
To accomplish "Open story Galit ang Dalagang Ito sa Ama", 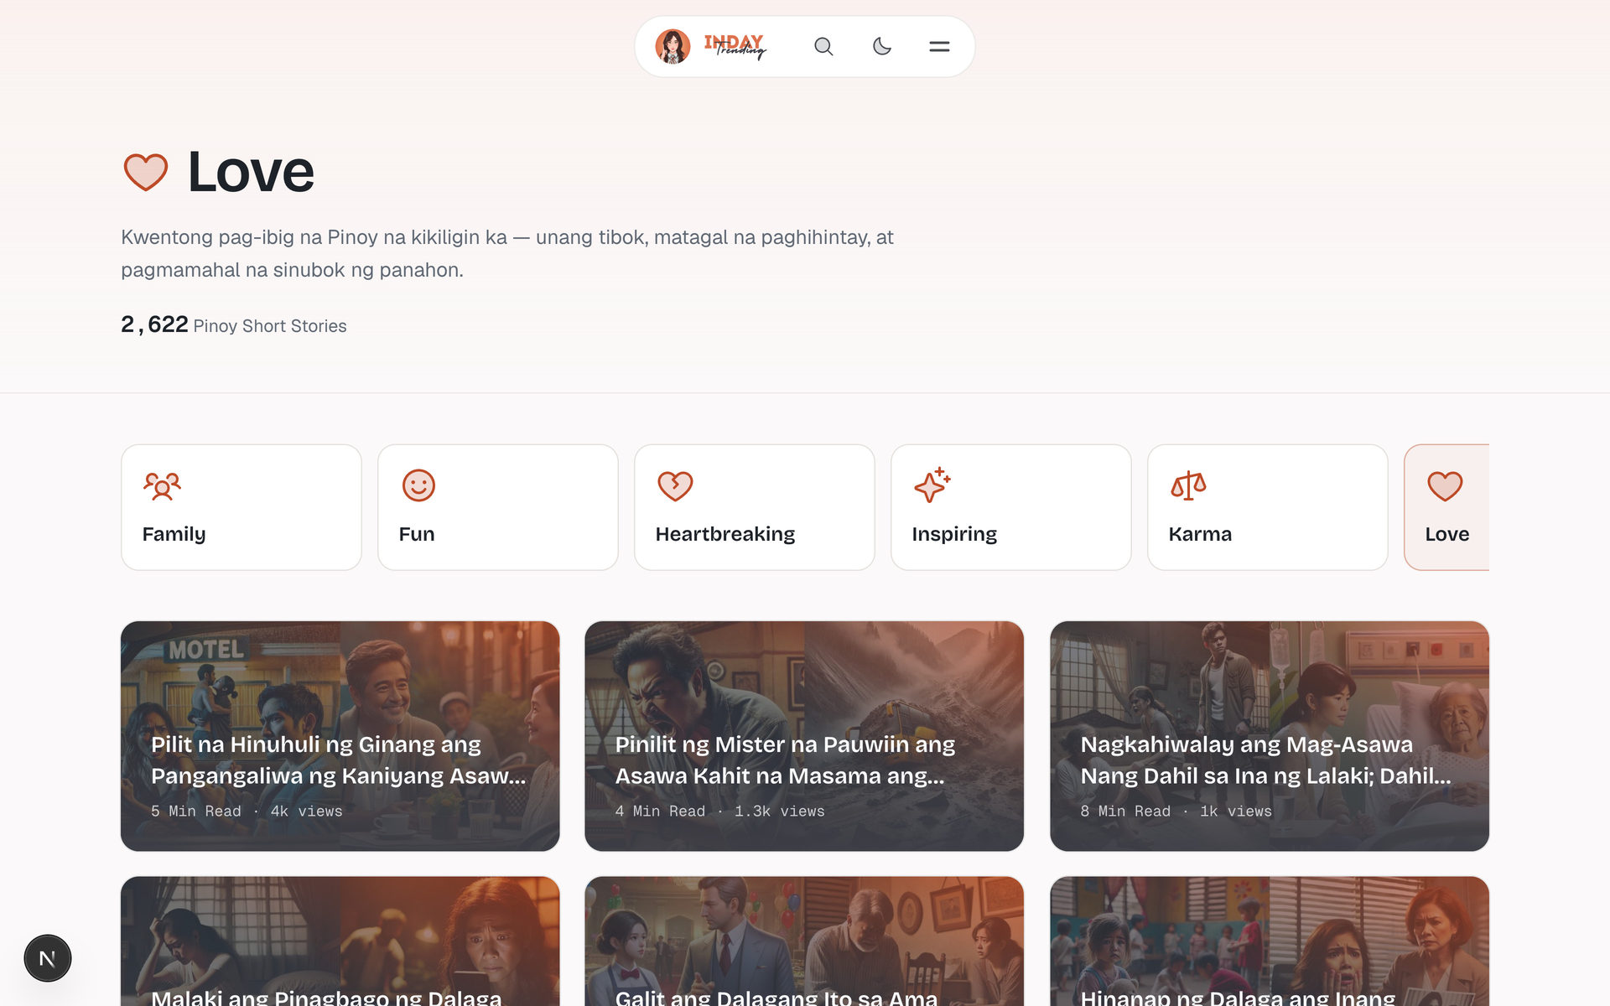I will click(804, 941).
